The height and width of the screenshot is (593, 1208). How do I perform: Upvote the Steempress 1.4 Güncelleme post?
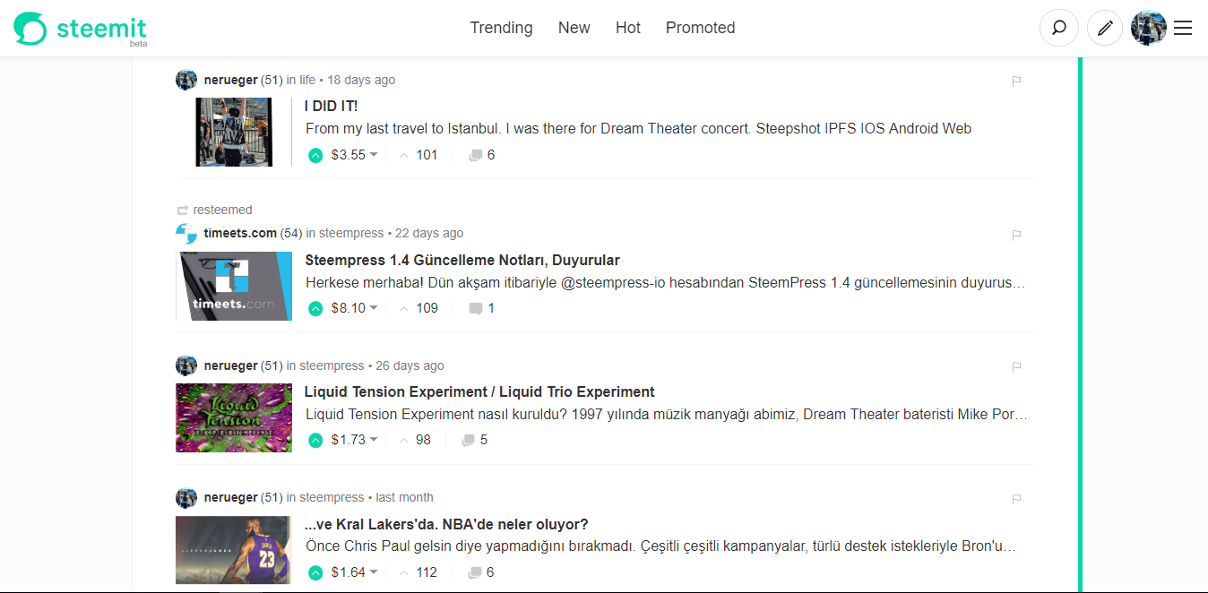(315, 308)
